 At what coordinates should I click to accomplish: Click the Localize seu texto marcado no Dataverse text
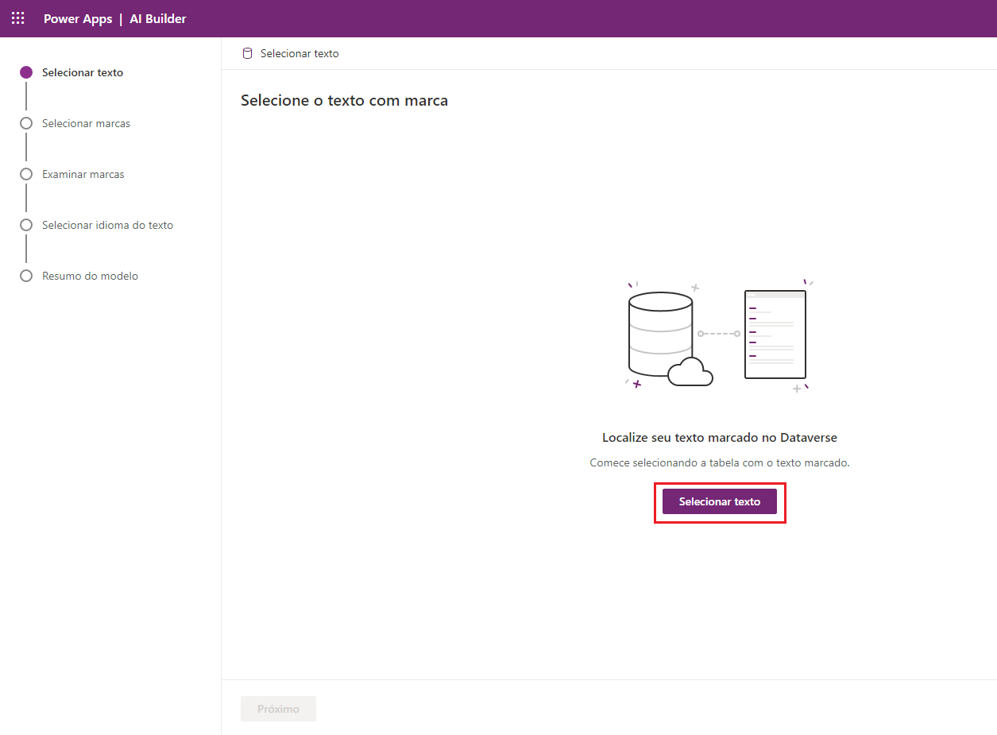coord(719,437)
